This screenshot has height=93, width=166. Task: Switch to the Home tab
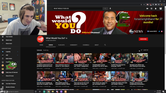(x=41, y=45)
